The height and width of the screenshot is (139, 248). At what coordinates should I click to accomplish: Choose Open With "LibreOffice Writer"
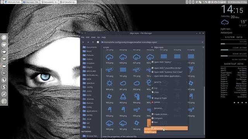(169, 68)
